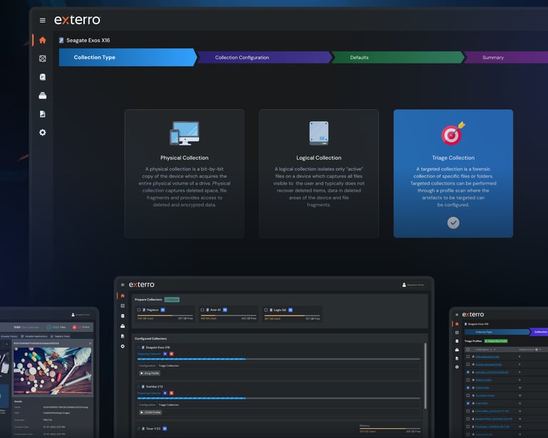Viewport: 548px width, 438px height.
Task: Click Create New Profile in the right window
Action: click(x=496, y=341)
